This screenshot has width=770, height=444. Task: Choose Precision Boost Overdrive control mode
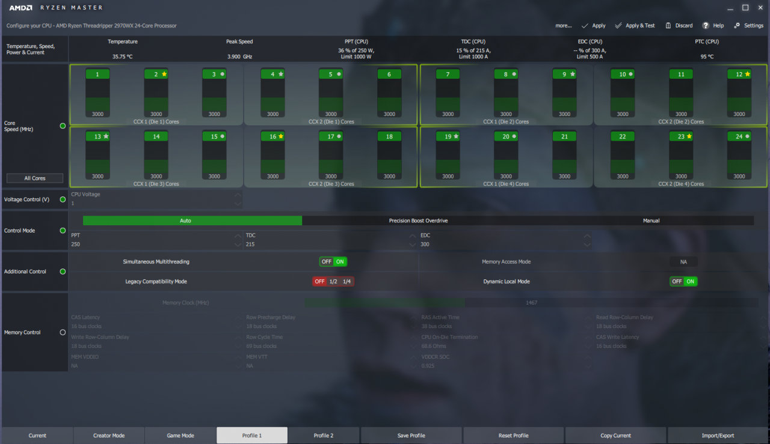coord(418,220)
